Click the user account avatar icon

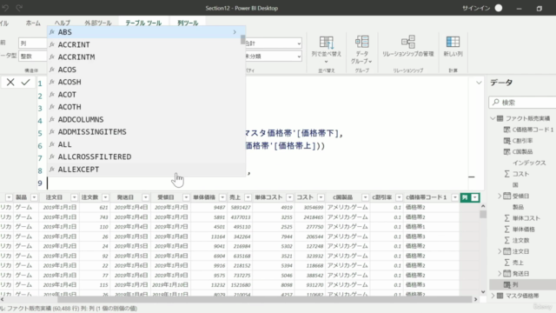499,8
